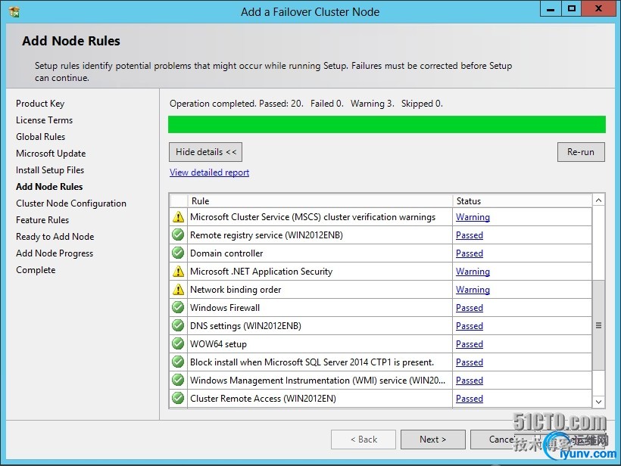Click the rule list scroll down arrow

point(598,402)
